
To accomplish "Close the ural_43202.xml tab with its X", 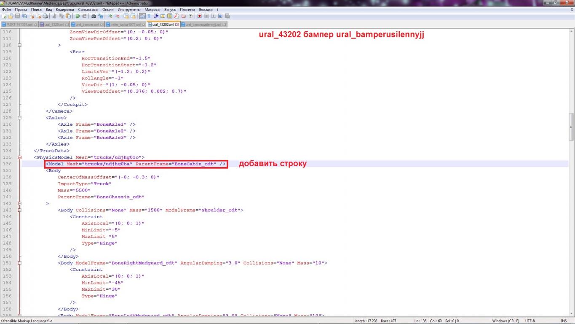I will point(177,24).
